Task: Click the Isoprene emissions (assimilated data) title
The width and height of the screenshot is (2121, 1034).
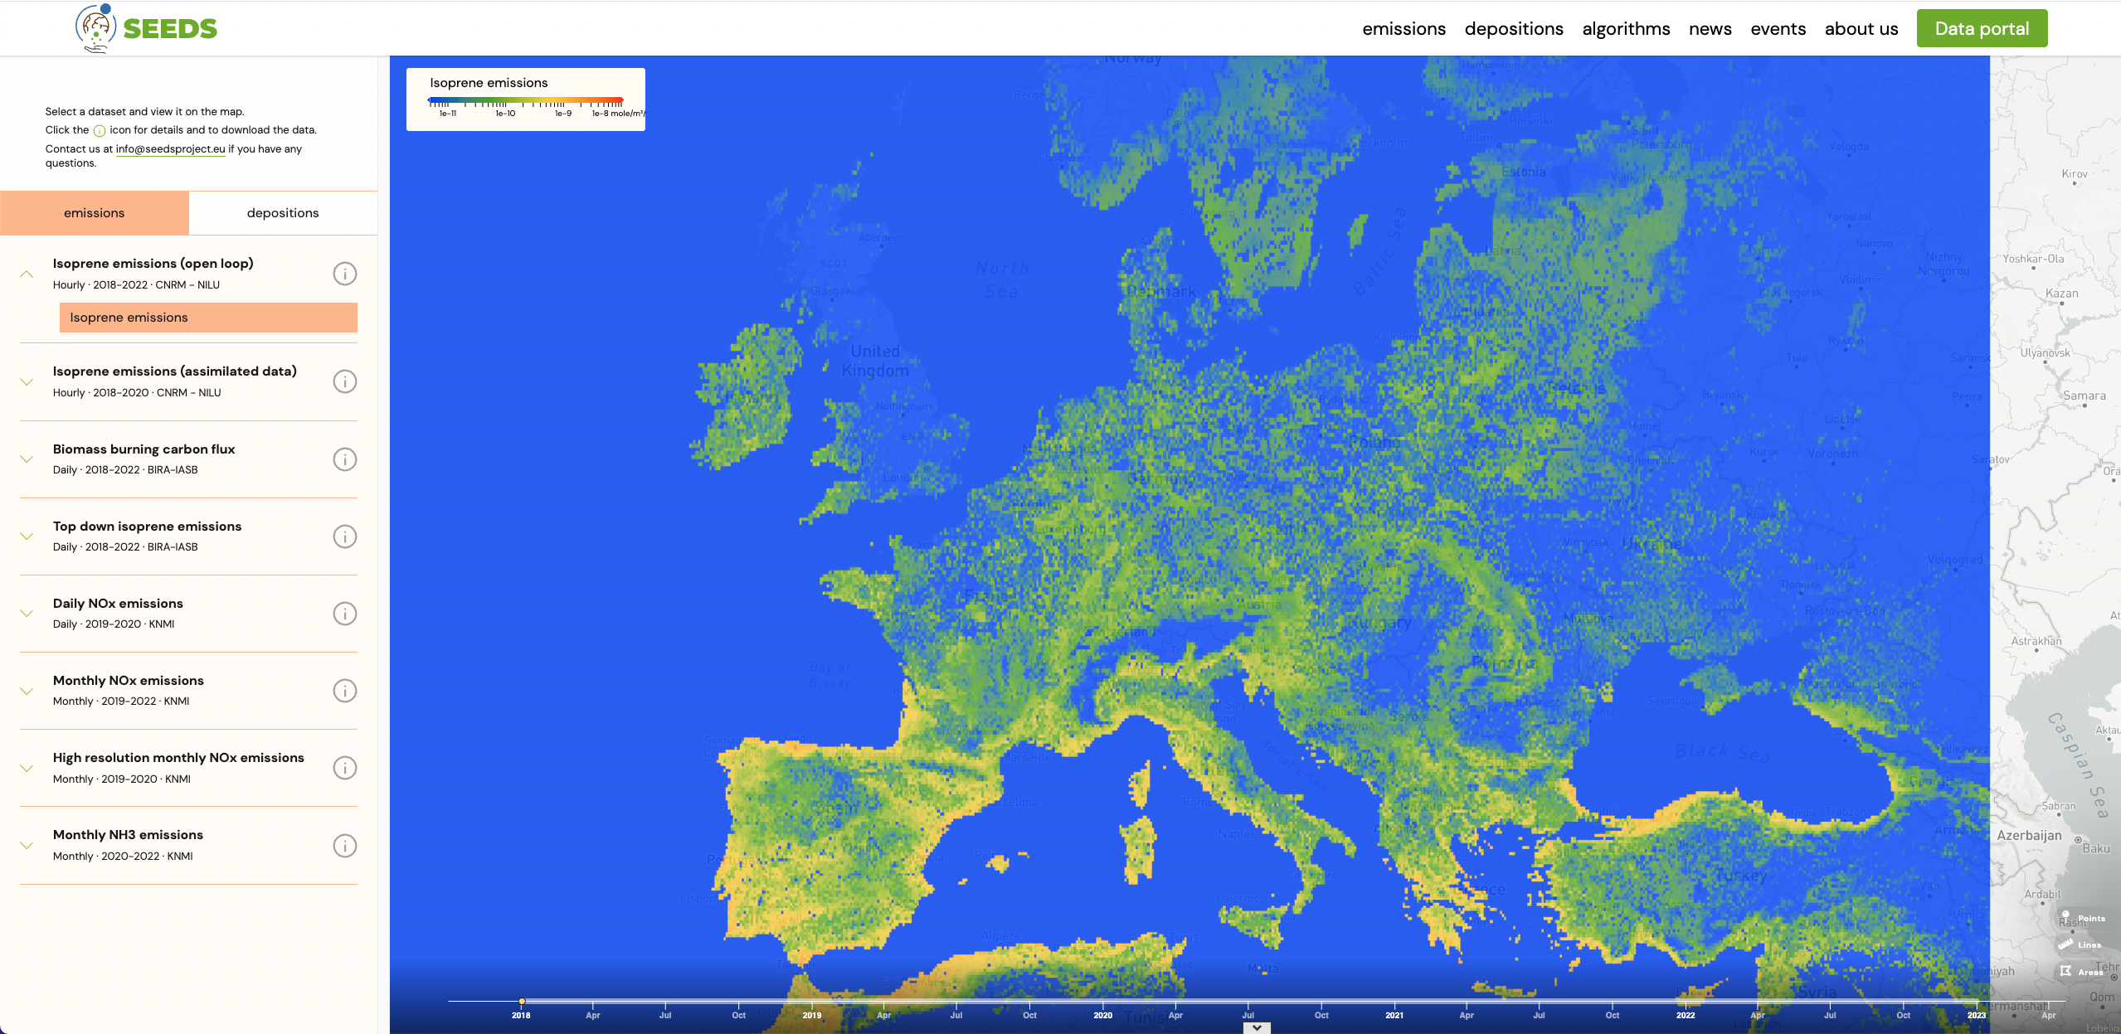Action: (175, 371)
